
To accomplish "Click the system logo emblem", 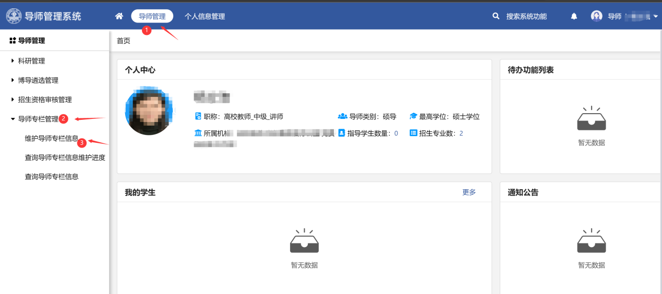I will click(x=14, y=16).
